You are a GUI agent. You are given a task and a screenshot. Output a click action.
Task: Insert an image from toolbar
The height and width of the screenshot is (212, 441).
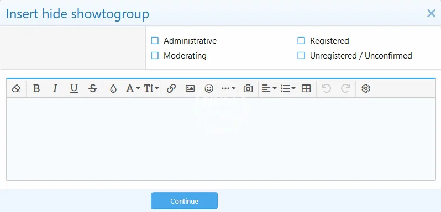point(190,89)
